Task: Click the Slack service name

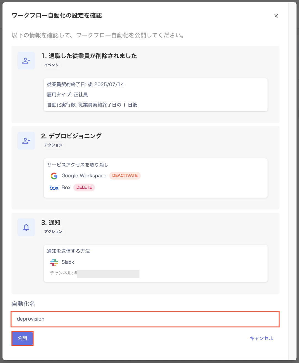Action: pos(68,262)
